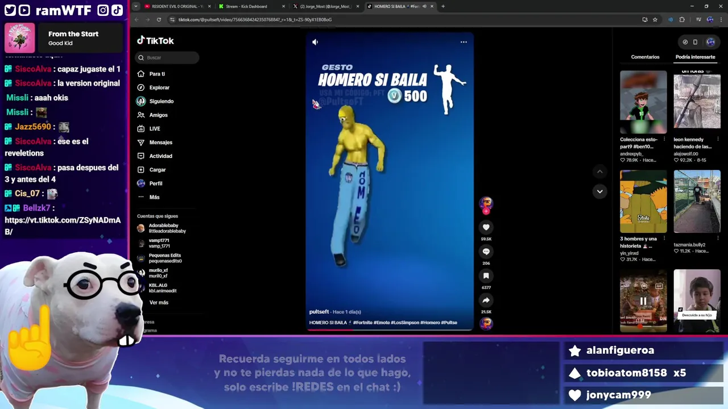Open the video options three-dot menu
728x409 pixels.
[464, 42]
